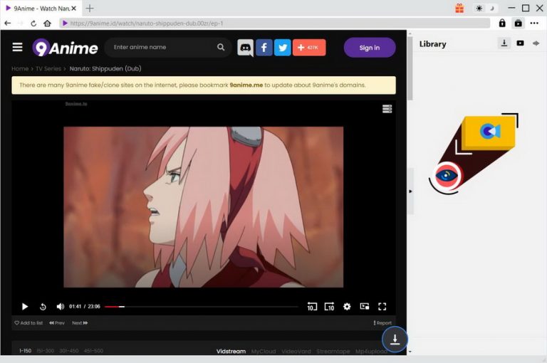Toggle fullscreen video

(x=382, y=307)
